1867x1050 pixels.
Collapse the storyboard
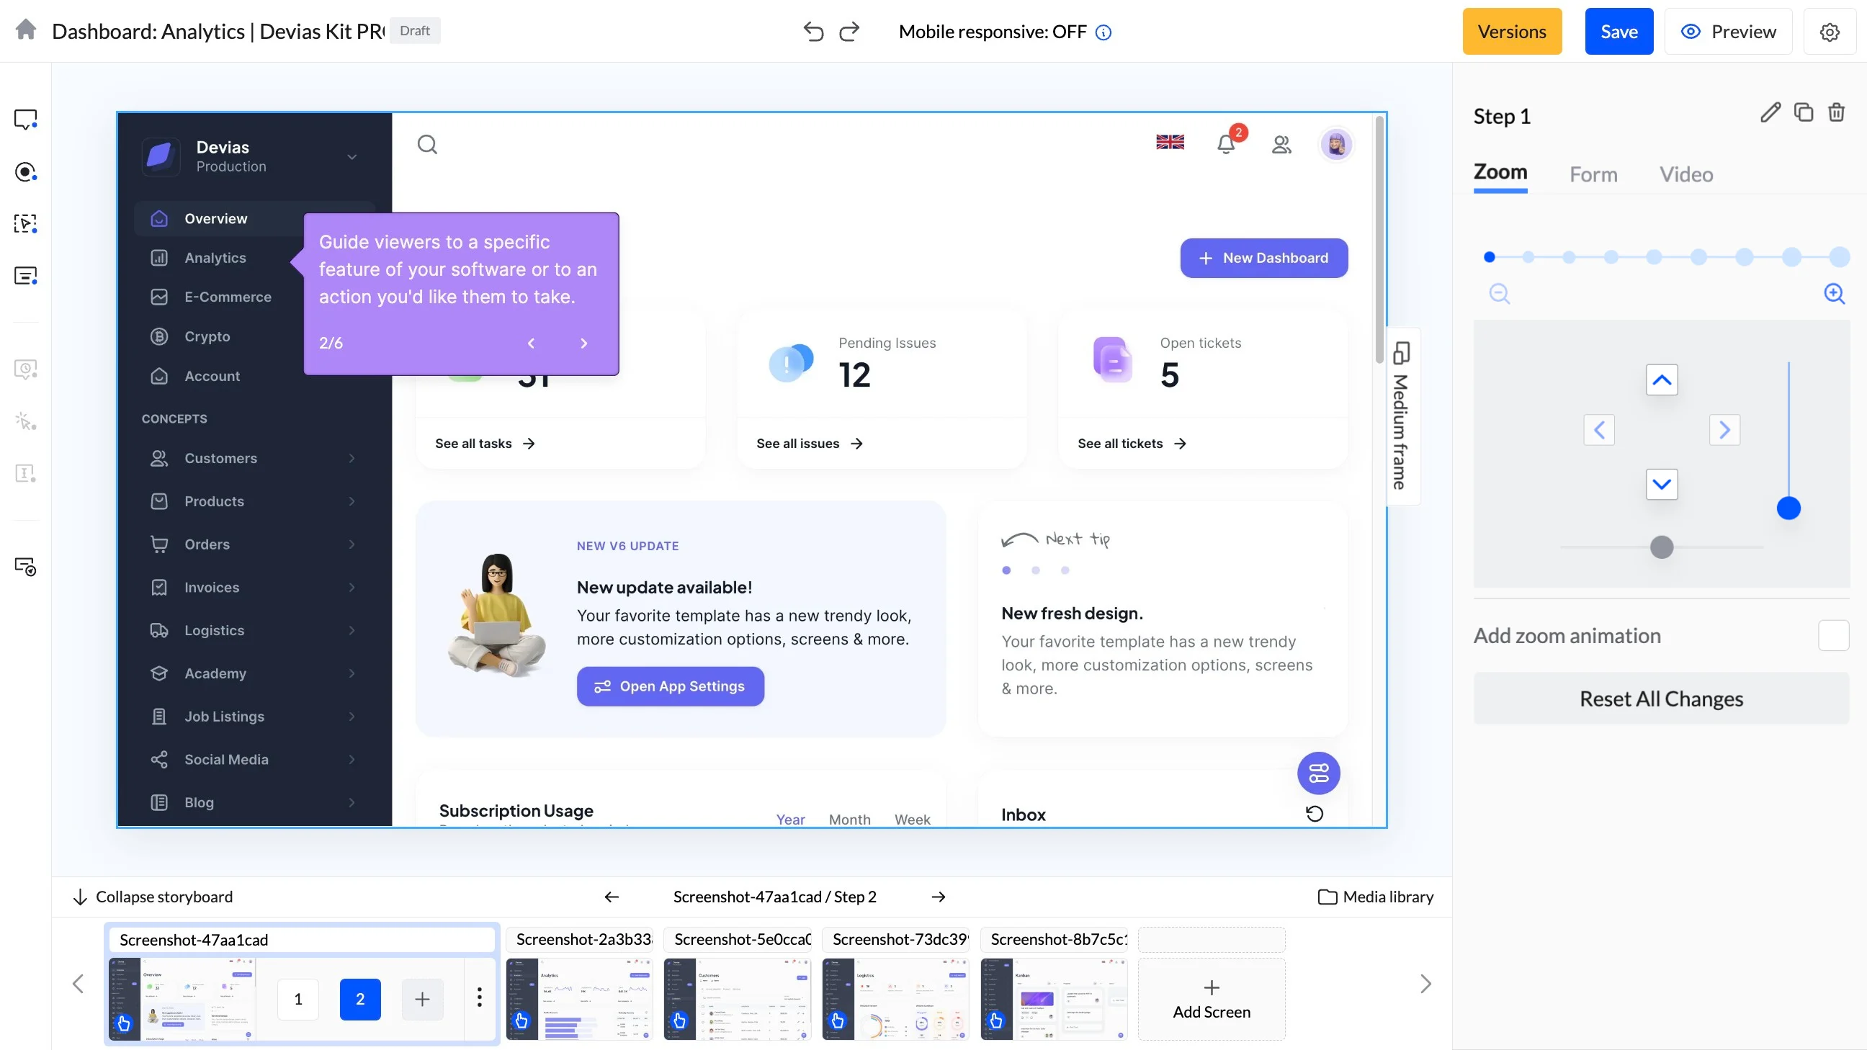point(153,897)
